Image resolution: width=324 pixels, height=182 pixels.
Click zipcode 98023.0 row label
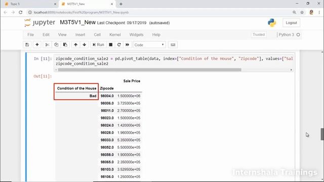pos(107,118)
